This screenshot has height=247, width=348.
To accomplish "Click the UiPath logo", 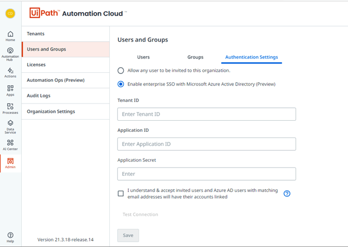I will coord(45,13).
